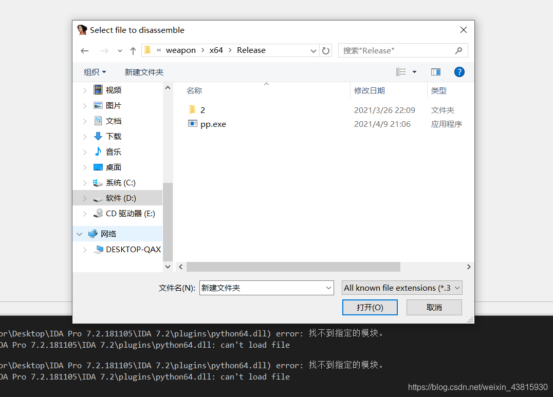Click the 文档 document icon
Image resolution: width=553 pixels, height=397 pixels.
pyautogui.click(x=98, y=121)
